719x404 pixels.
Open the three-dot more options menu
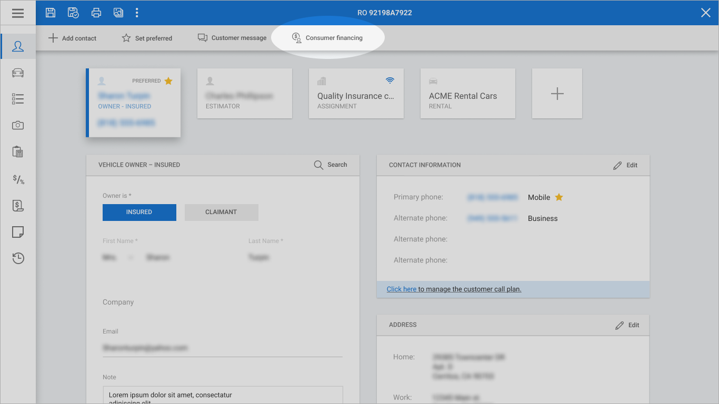137,13
